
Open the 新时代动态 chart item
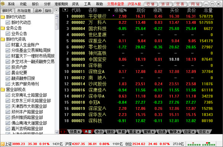click(18, 23)
